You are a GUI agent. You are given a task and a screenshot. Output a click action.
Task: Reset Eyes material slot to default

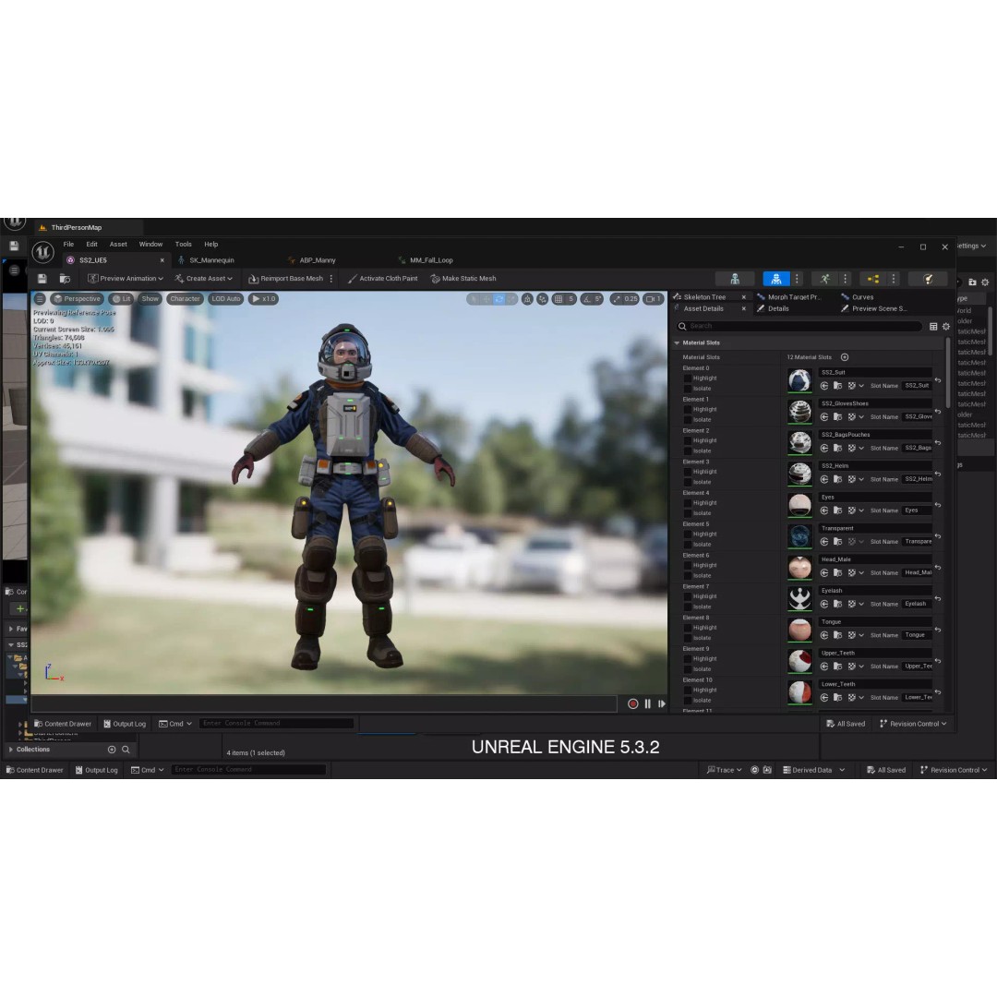938,505
